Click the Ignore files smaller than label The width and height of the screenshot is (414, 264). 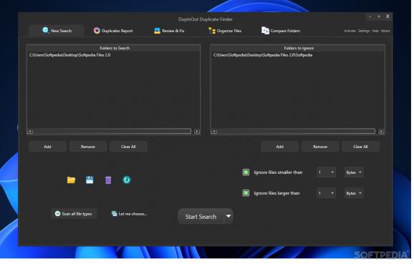(x=278, y=172)
